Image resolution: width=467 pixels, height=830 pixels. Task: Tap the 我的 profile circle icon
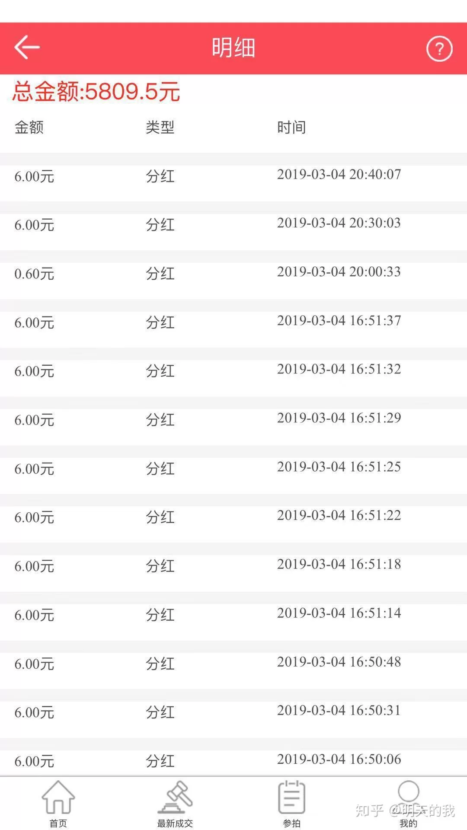coord(408,792)
